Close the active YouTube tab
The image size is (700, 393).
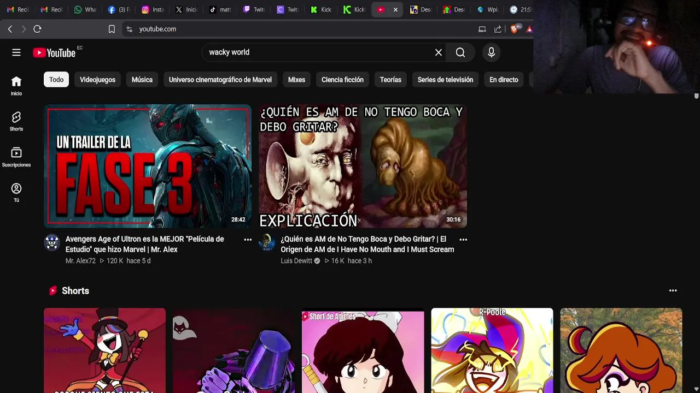tap(395, 9)
